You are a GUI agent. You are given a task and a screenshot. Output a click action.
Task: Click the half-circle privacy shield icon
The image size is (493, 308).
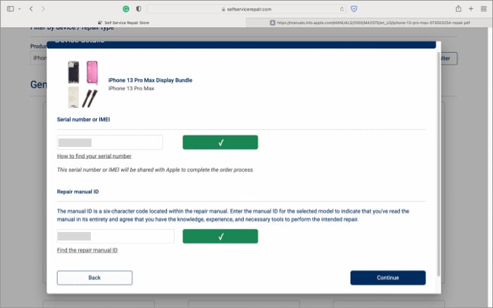(138, 9)
